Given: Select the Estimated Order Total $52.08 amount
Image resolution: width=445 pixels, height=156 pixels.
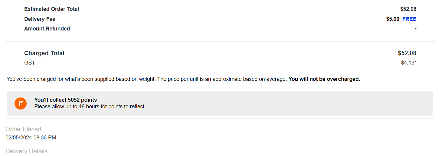Looking at the screenshot, I should [408, 9].
